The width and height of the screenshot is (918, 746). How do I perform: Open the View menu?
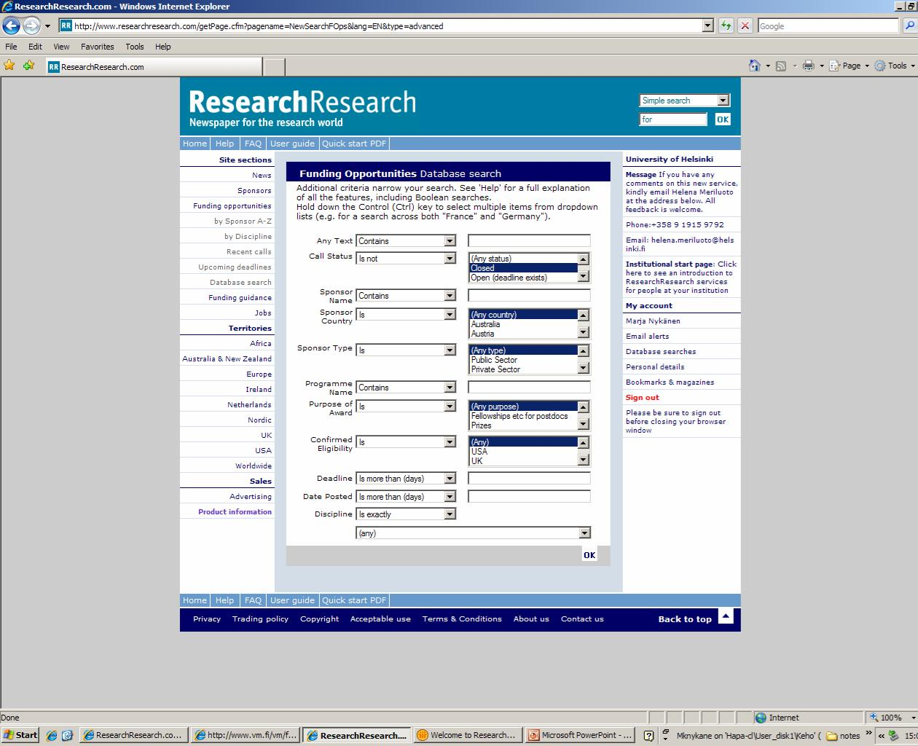(x=61, y=47)
